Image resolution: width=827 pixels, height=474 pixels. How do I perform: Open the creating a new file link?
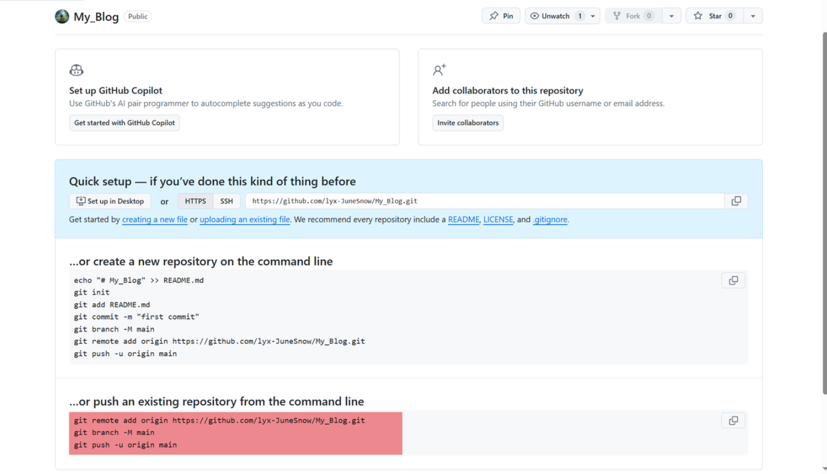[155, 220]
